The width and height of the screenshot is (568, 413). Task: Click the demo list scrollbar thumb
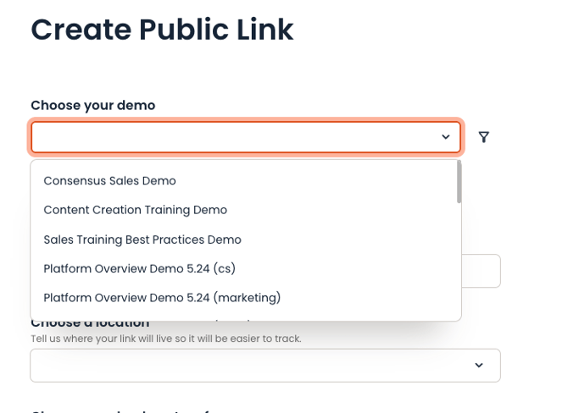pos(459,182)
